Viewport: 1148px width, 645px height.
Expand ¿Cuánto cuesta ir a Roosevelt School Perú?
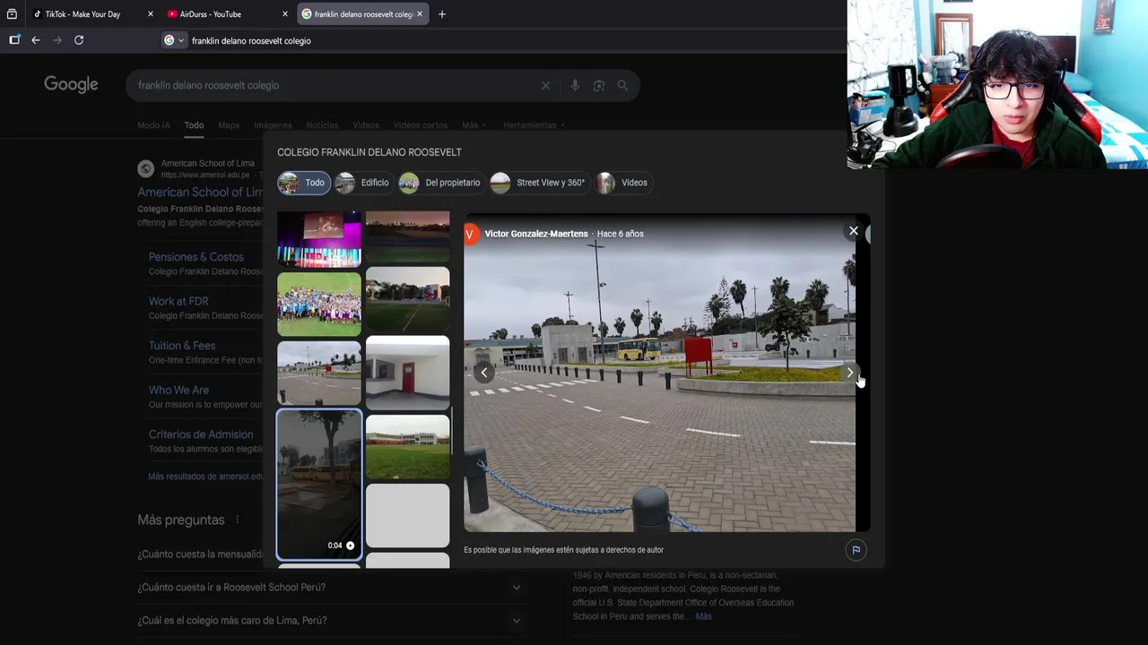point(332,588)
